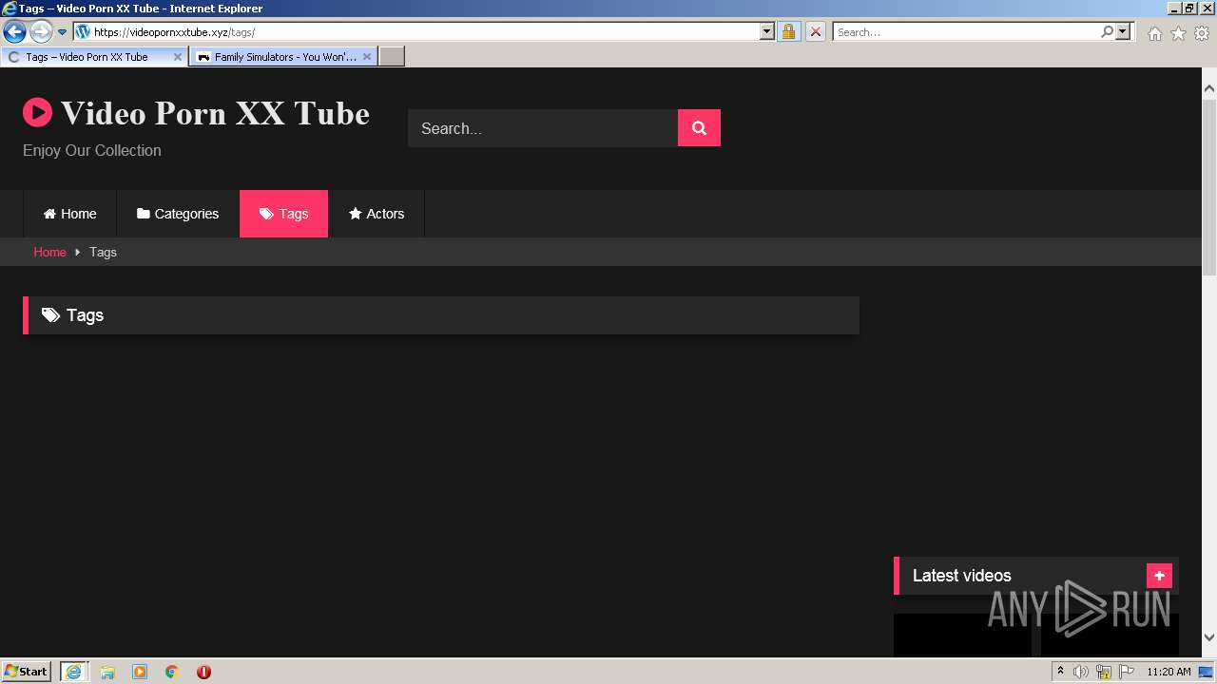Click the Stop loading X button
This screenshot has height=684, width=1217.
click(x=815, y=31)
